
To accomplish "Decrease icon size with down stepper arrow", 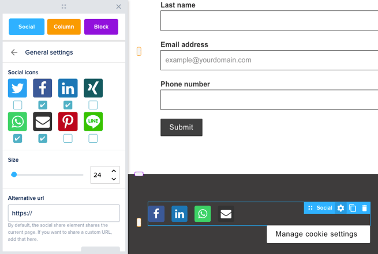I will [114, 179].
